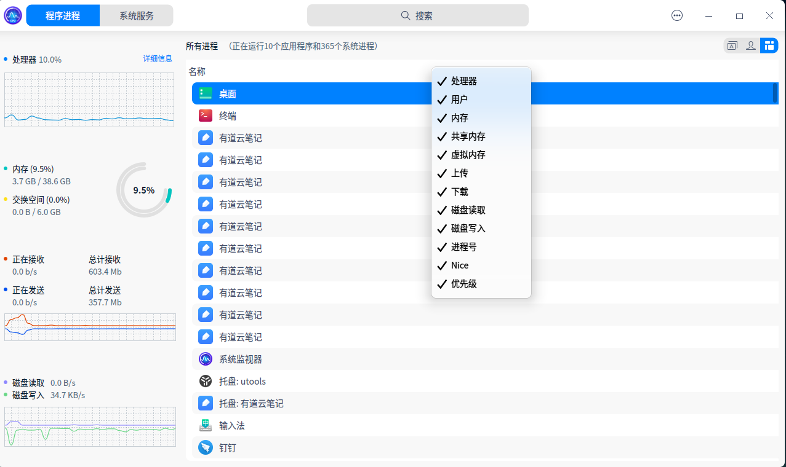Image resolution: width=786 pixels, height=467 pixels.
Task: Click the System Monitor app logo
Action: [x=13, y=15]
